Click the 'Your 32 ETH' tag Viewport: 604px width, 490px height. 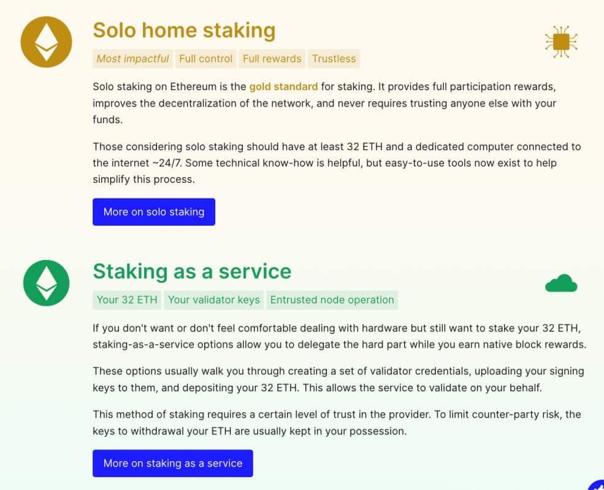(127, 300)
